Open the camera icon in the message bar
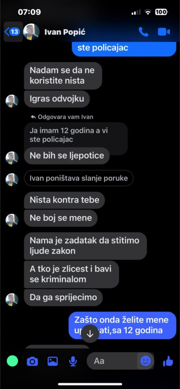 pos(32,361)
